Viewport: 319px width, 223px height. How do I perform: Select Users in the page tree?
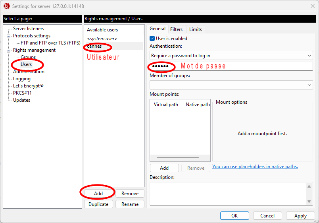26,64
